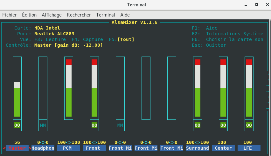Screen dimensions: 271x156
Task: Toggle the Master channel mute indicator
Action: point(17,125)
